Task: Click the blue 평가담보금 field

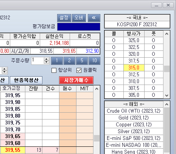Action: click(x=79, y=27)
